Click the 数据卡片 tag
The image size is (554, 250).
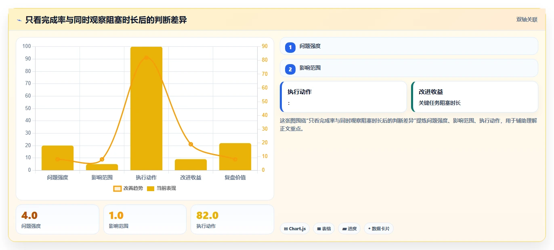(378, 229)
